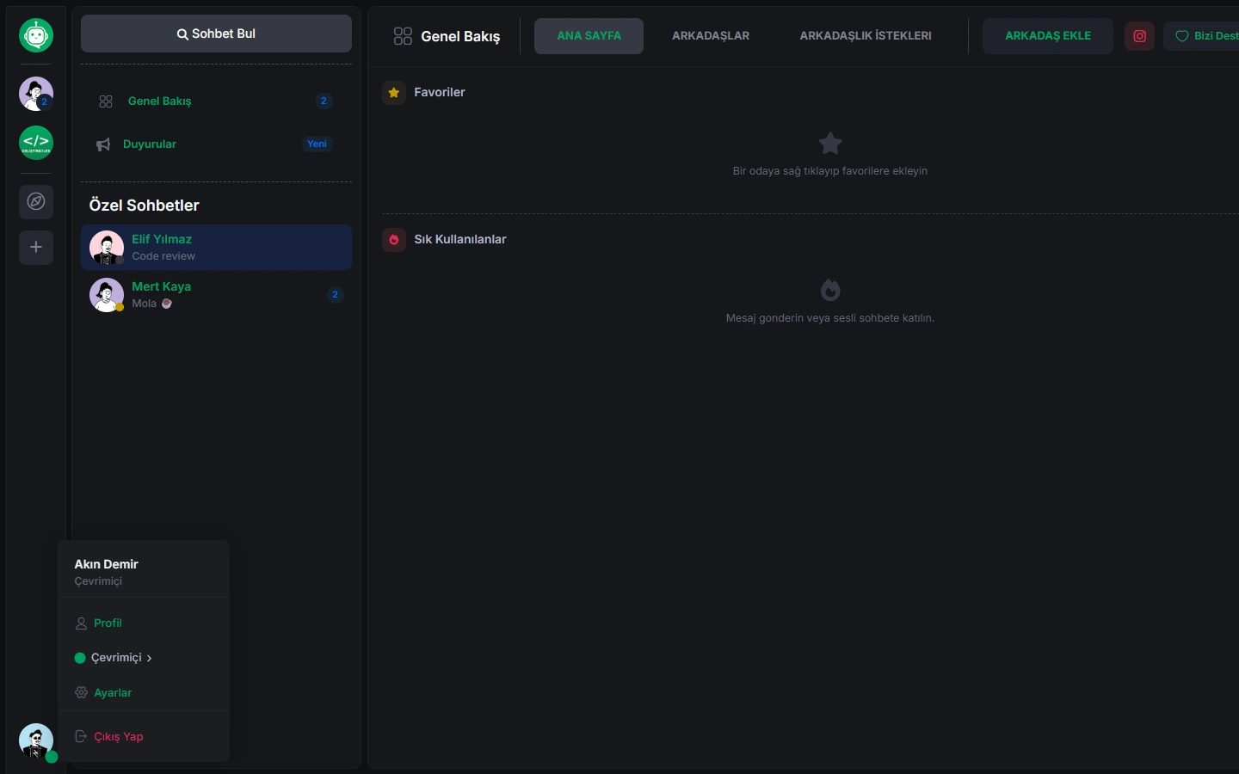The width and height of the screenshot is (1239, 774).
Task: Open Elif Yılmaz private chat
Action: (216, 248)
